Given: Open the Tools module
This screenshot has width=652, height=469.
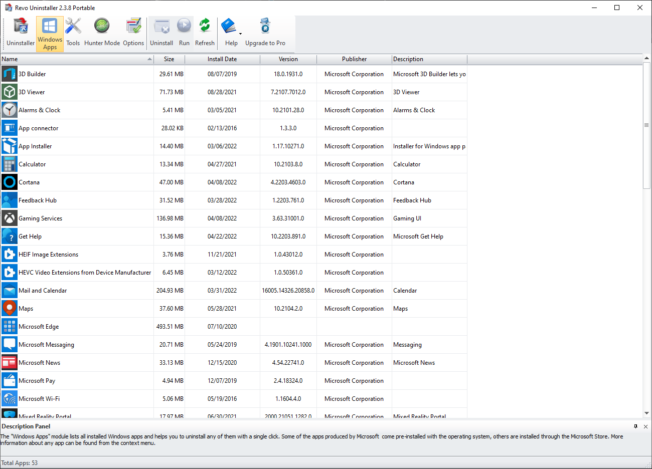Looking at the screenshot, I should click(73, 33).
